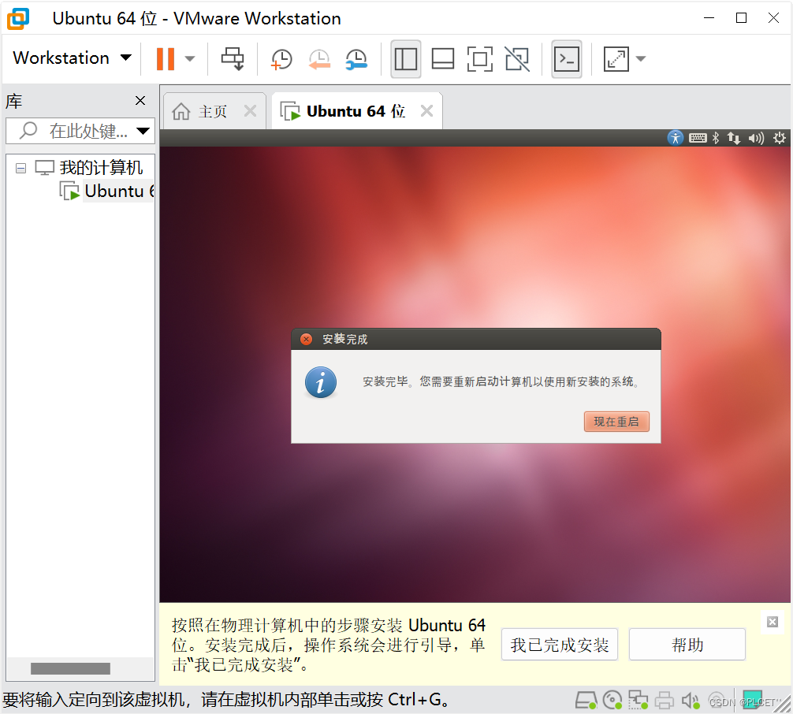
Task: Click the CD/DVD drive status icon
Action: click(612, 701)
